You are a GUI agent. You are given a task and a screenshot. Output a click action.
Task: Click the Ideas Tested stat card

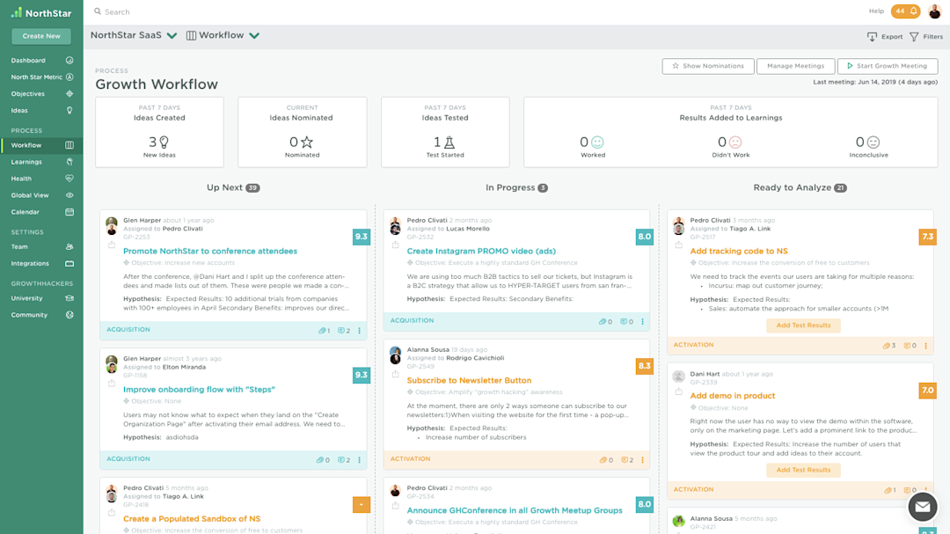click(445, 132)
